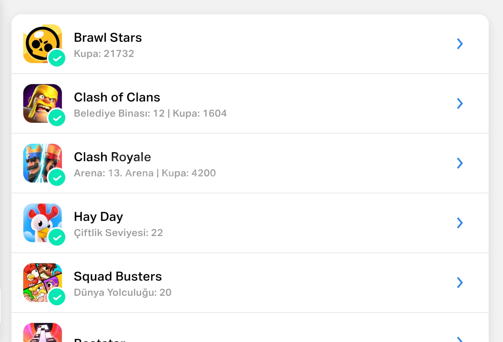
Task: Click green checkmark badge on Clash Royale
Action: [x=57, y=178]
